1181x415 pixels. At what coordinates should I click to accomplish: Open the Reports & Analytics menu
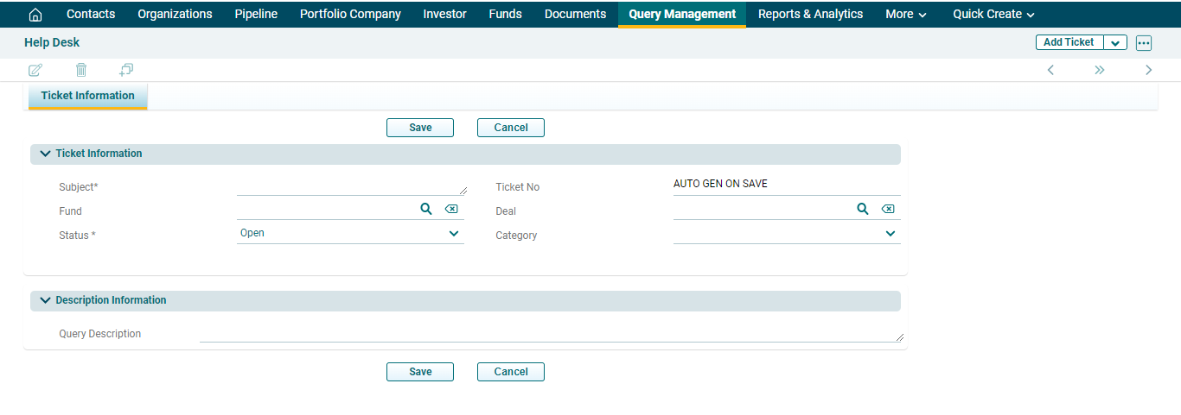[810, 14]
